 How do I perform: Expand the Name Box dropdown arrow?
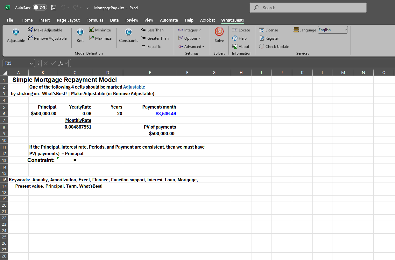click(x=31, y=63)
